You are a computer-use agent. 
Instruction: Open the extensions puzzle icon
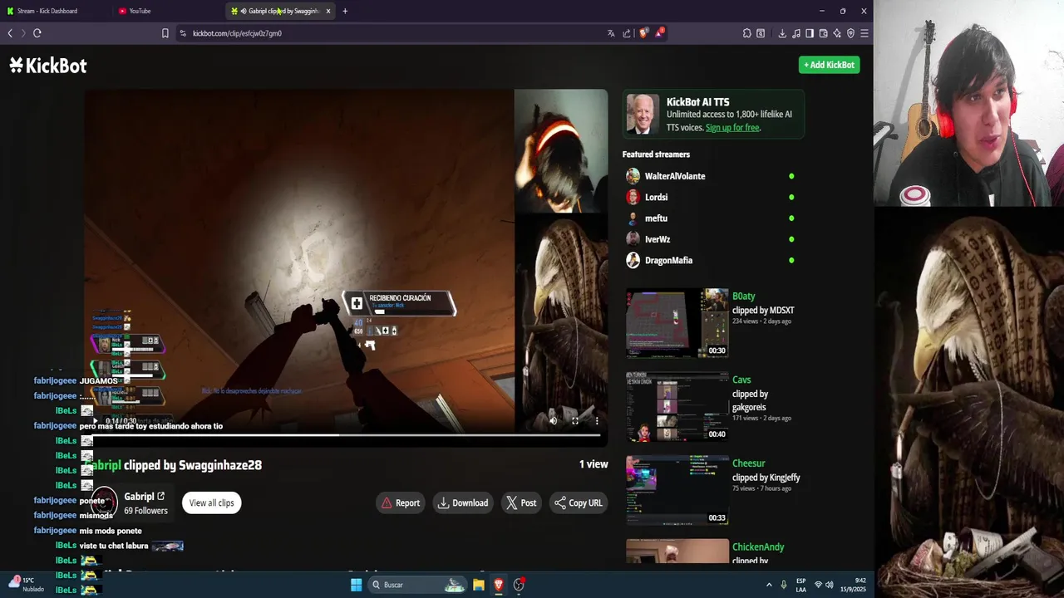point(747,33)
